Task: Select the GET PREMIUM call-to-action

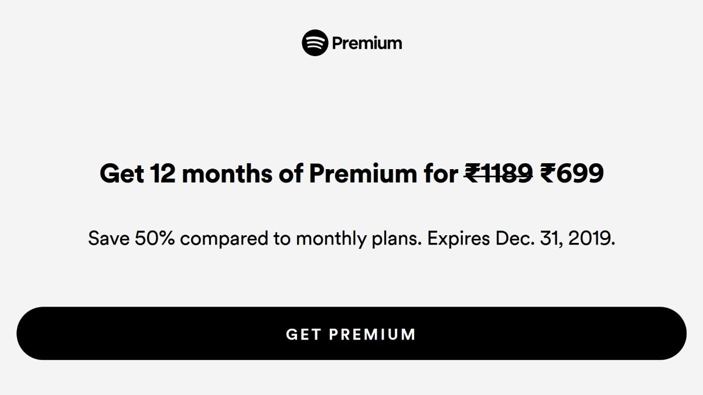Action: coord(351,333)
